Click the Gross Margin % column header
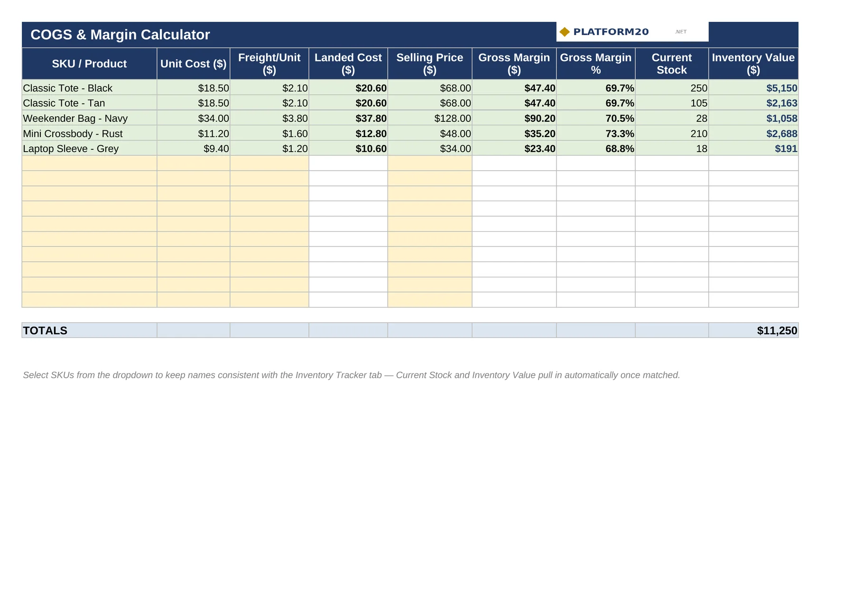The width and height of the screenshot is (854, 603). (596, 64)
